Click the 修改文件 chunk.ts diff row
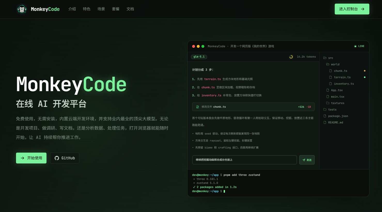Image resolution: width=382 pixels, height=212 pixels. (x=253, y=107)
